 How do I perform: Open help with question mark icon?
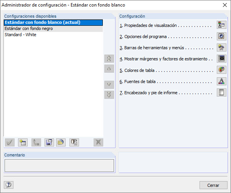pyautogui.click(x=8, y=185)
